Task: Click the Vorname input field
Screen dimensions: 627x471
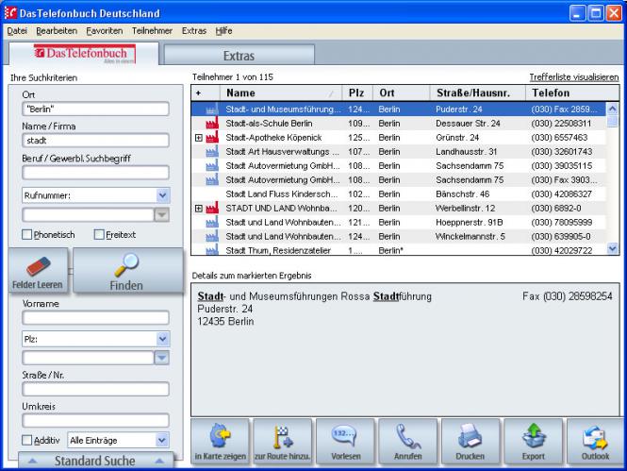Action: coord(95,318)
